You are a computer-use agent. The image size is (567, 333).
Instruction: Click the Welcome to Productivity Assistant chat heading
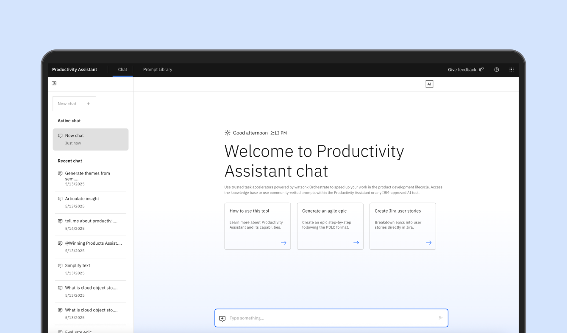[314, 161]
